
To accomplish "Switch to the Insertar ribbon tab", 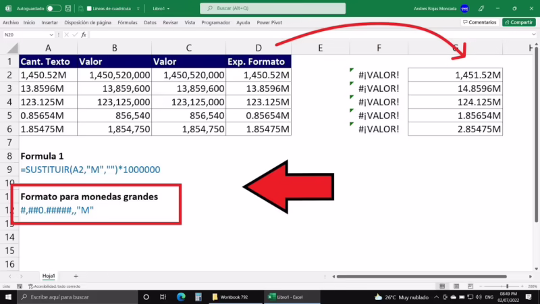I will tap(49, 22).
